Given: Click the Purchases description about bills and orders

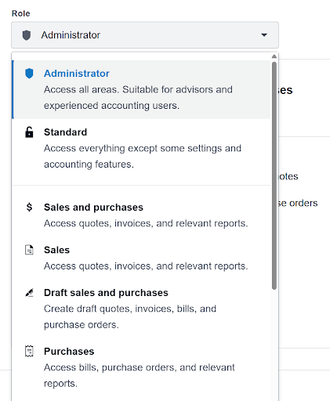Looking at the screenshot, I should 140,375.
